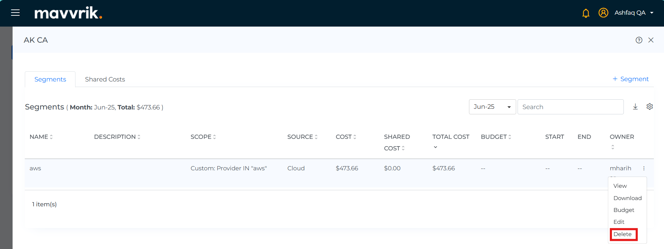The width and height of the screenshot is (664, 249).
Task: Close the AK CA panel
Action: (651, 40)
